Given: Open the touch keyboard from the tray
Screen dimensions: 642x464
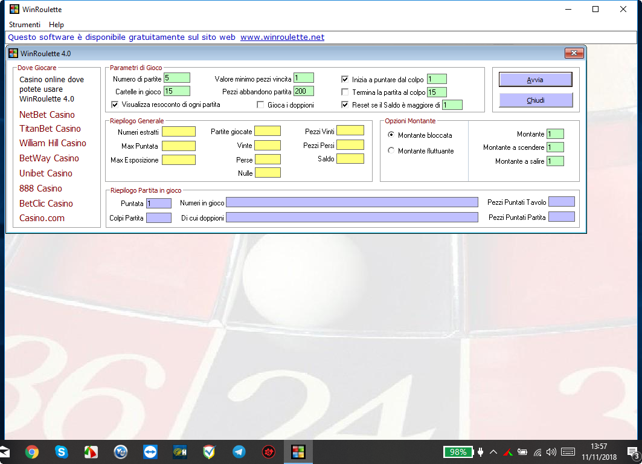Looking at the screenshot, I should (568, 452).
